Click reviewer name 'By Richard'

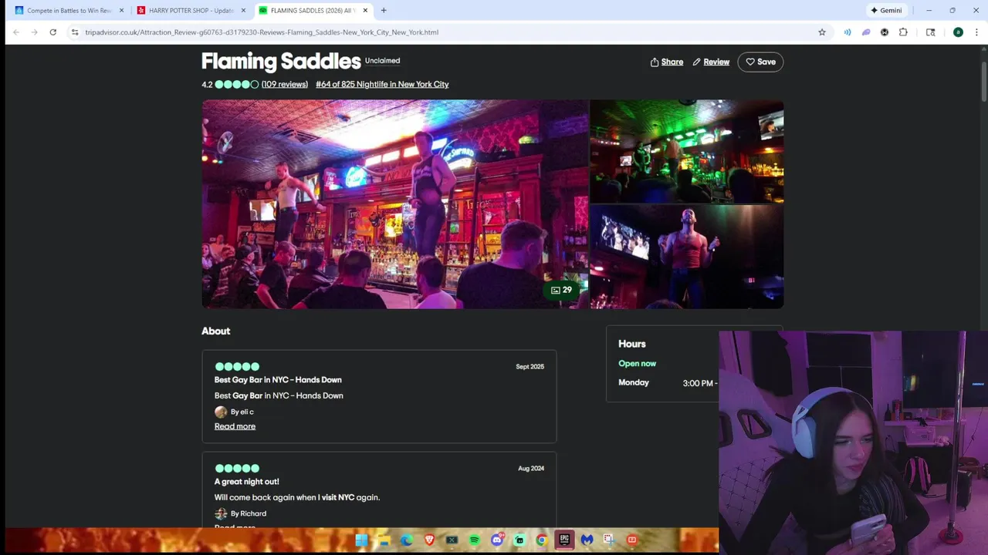[x=249, y=513]
